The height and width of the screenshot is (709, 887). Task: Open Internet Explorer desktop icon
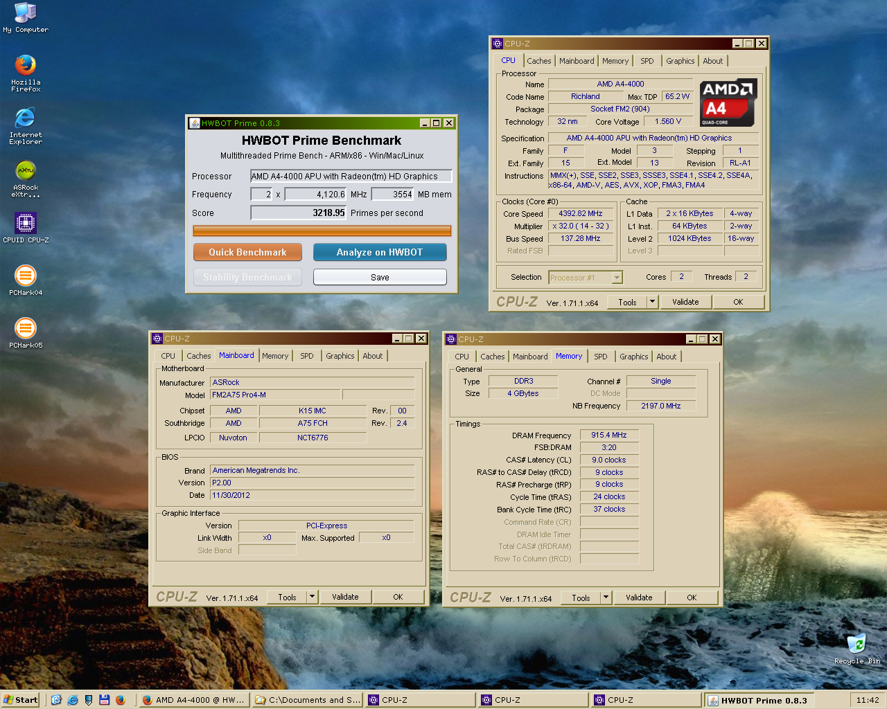tap(26, 125)
